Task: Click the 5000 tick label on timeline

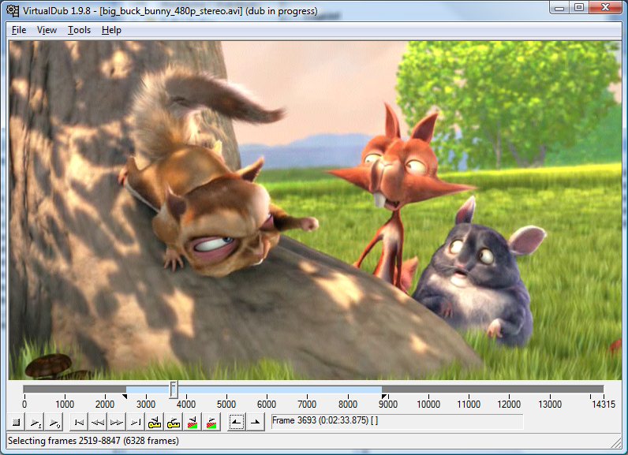Action: [226, 405]
